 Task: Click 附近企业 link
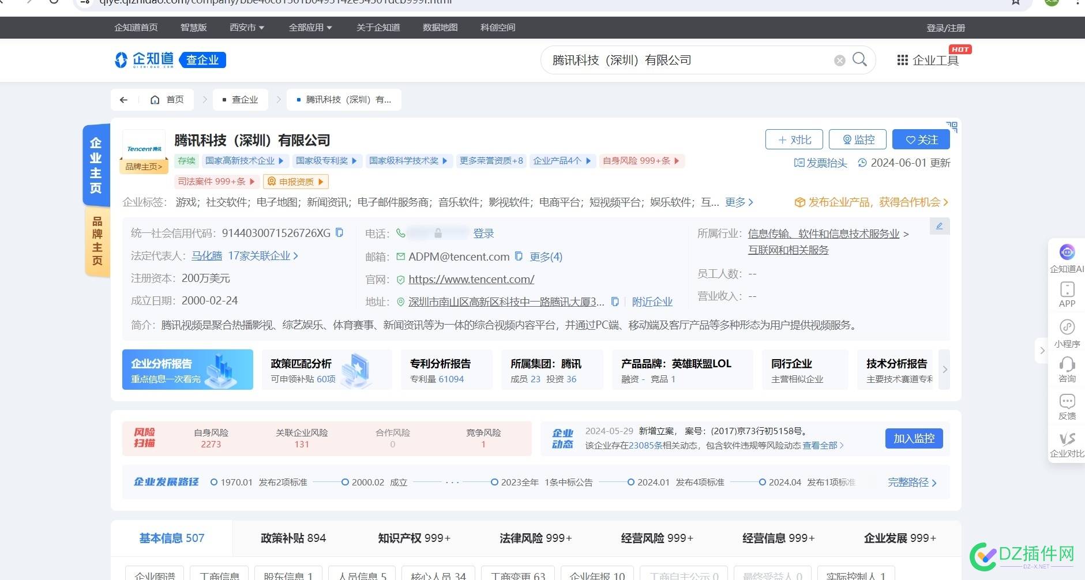point(652,302)
